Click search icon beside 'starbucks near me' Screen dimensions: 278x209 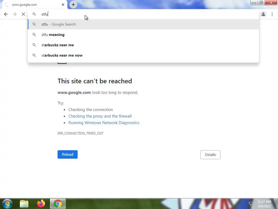pyautogui.click(x=34, y=45)
